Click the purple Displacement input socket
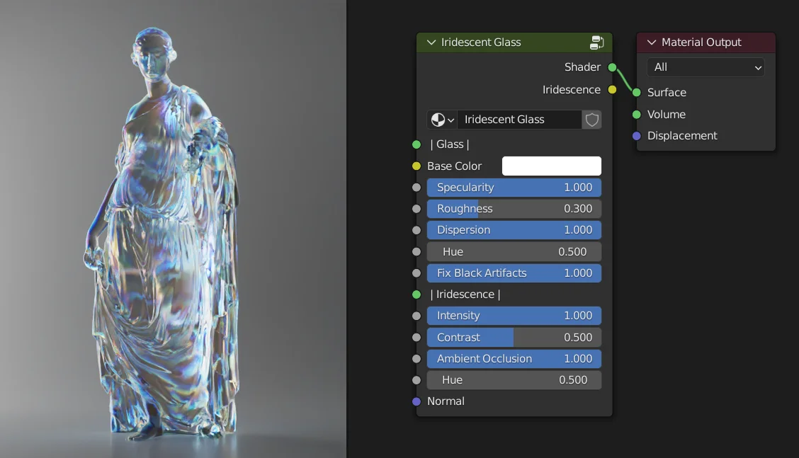This screenshot has height=458, width=799. (x=637, y=136)
